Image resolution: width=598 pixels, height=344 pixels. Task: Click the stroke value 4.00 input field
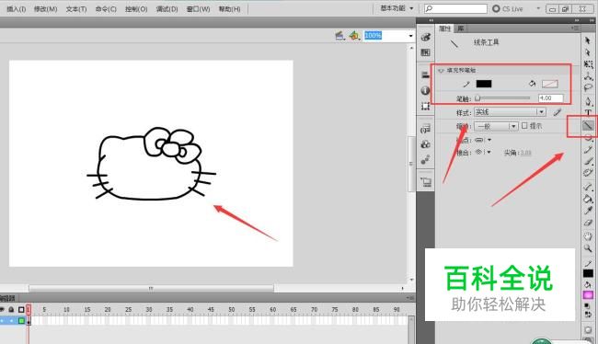click(550, 98)
